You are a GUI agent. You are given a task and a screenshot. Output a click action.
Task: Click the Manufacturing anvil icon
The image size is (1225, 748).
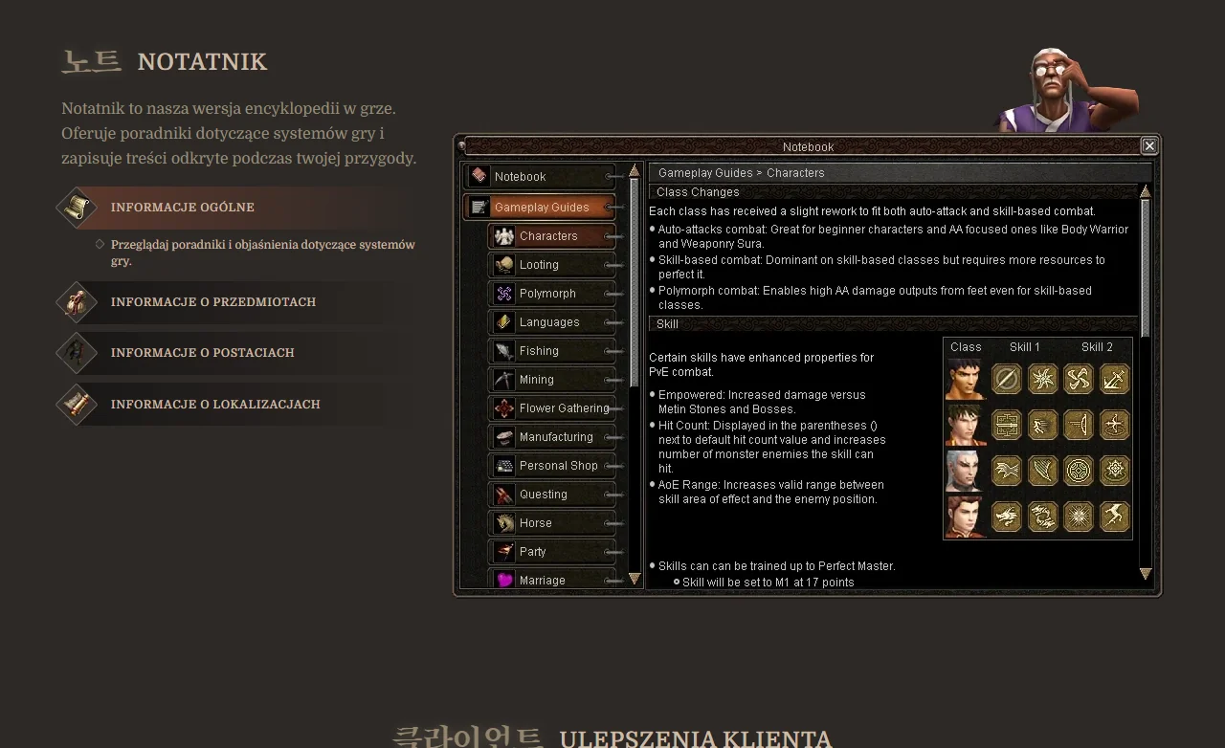504,437
